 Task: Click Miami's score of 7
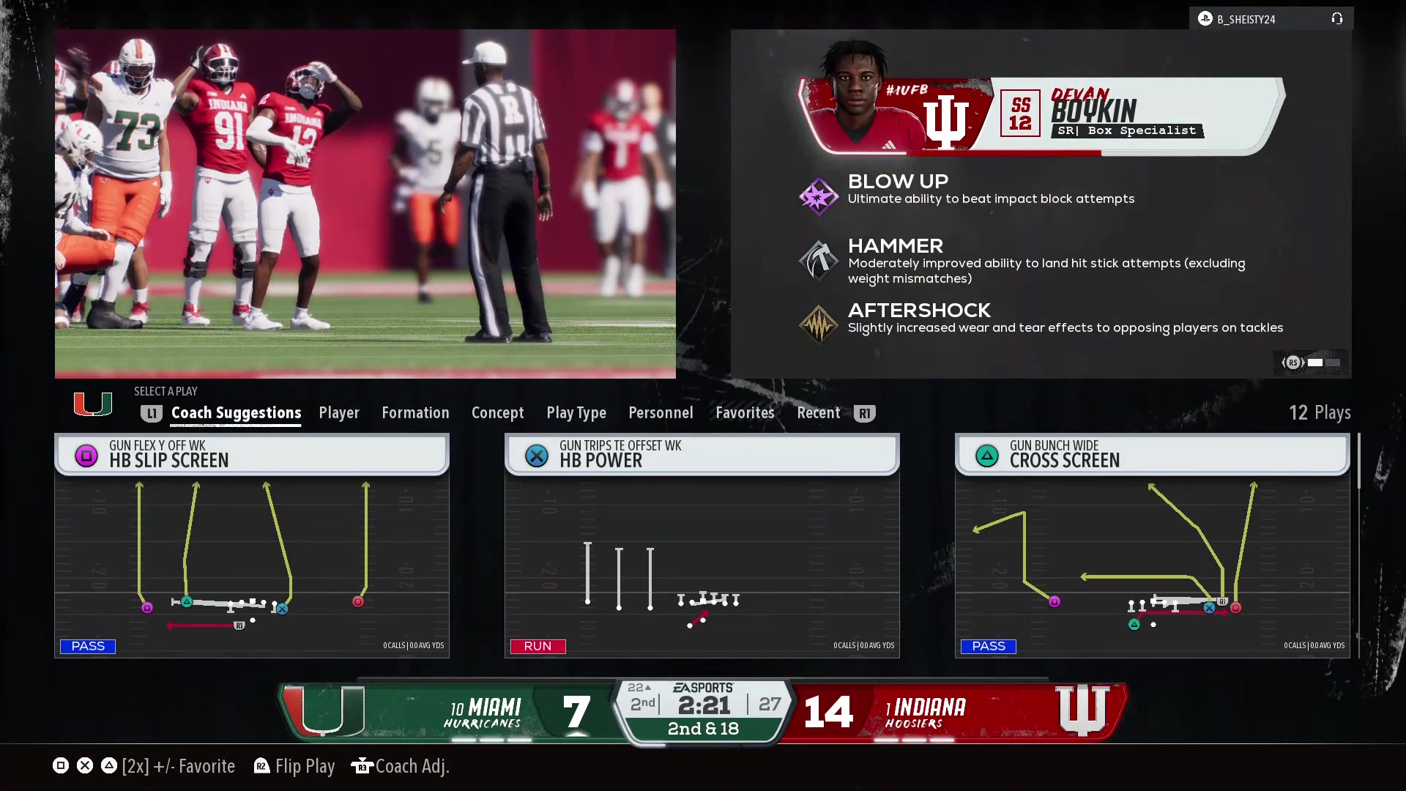[x=576, y=712]
